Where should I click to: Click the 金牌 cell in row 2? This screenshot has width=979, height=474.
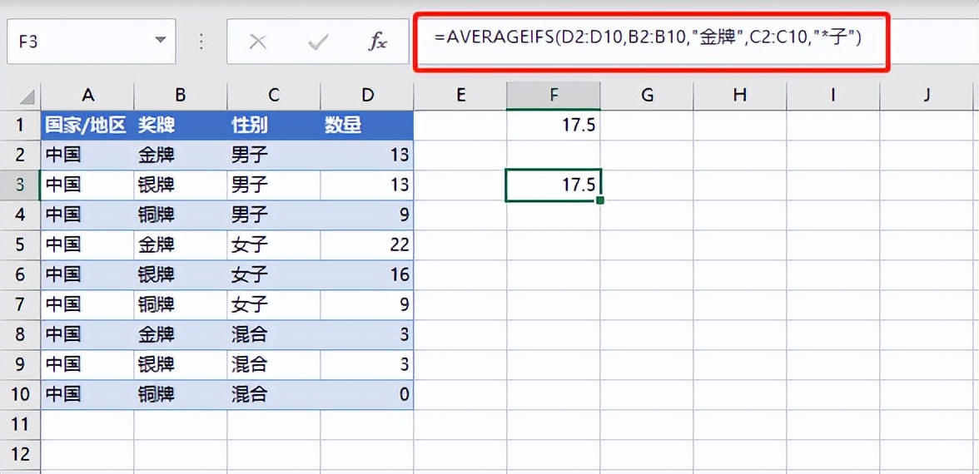coord(181,156)
